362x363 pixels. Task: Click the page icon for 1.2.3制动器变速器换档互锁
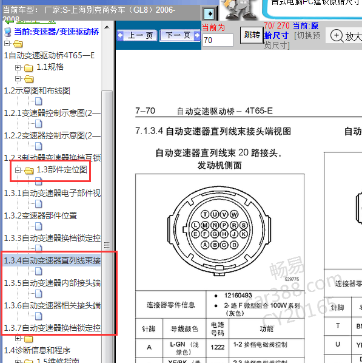click(39, 146)
